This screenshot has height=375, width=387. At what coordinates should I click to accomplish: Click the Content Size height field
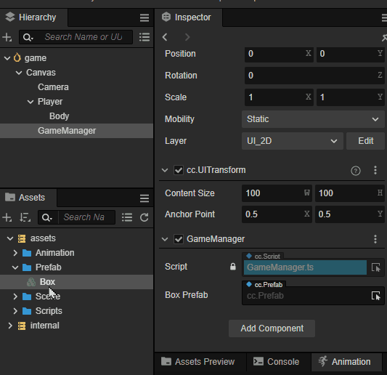[x=350, y=193]
